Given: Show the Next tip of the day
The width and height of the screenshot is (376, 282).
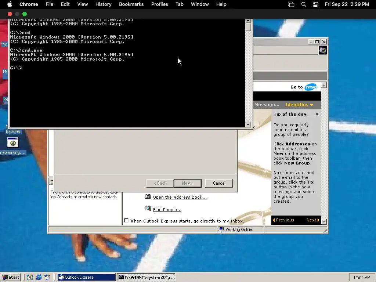Looking at the screenshot, I should point(313,220).
